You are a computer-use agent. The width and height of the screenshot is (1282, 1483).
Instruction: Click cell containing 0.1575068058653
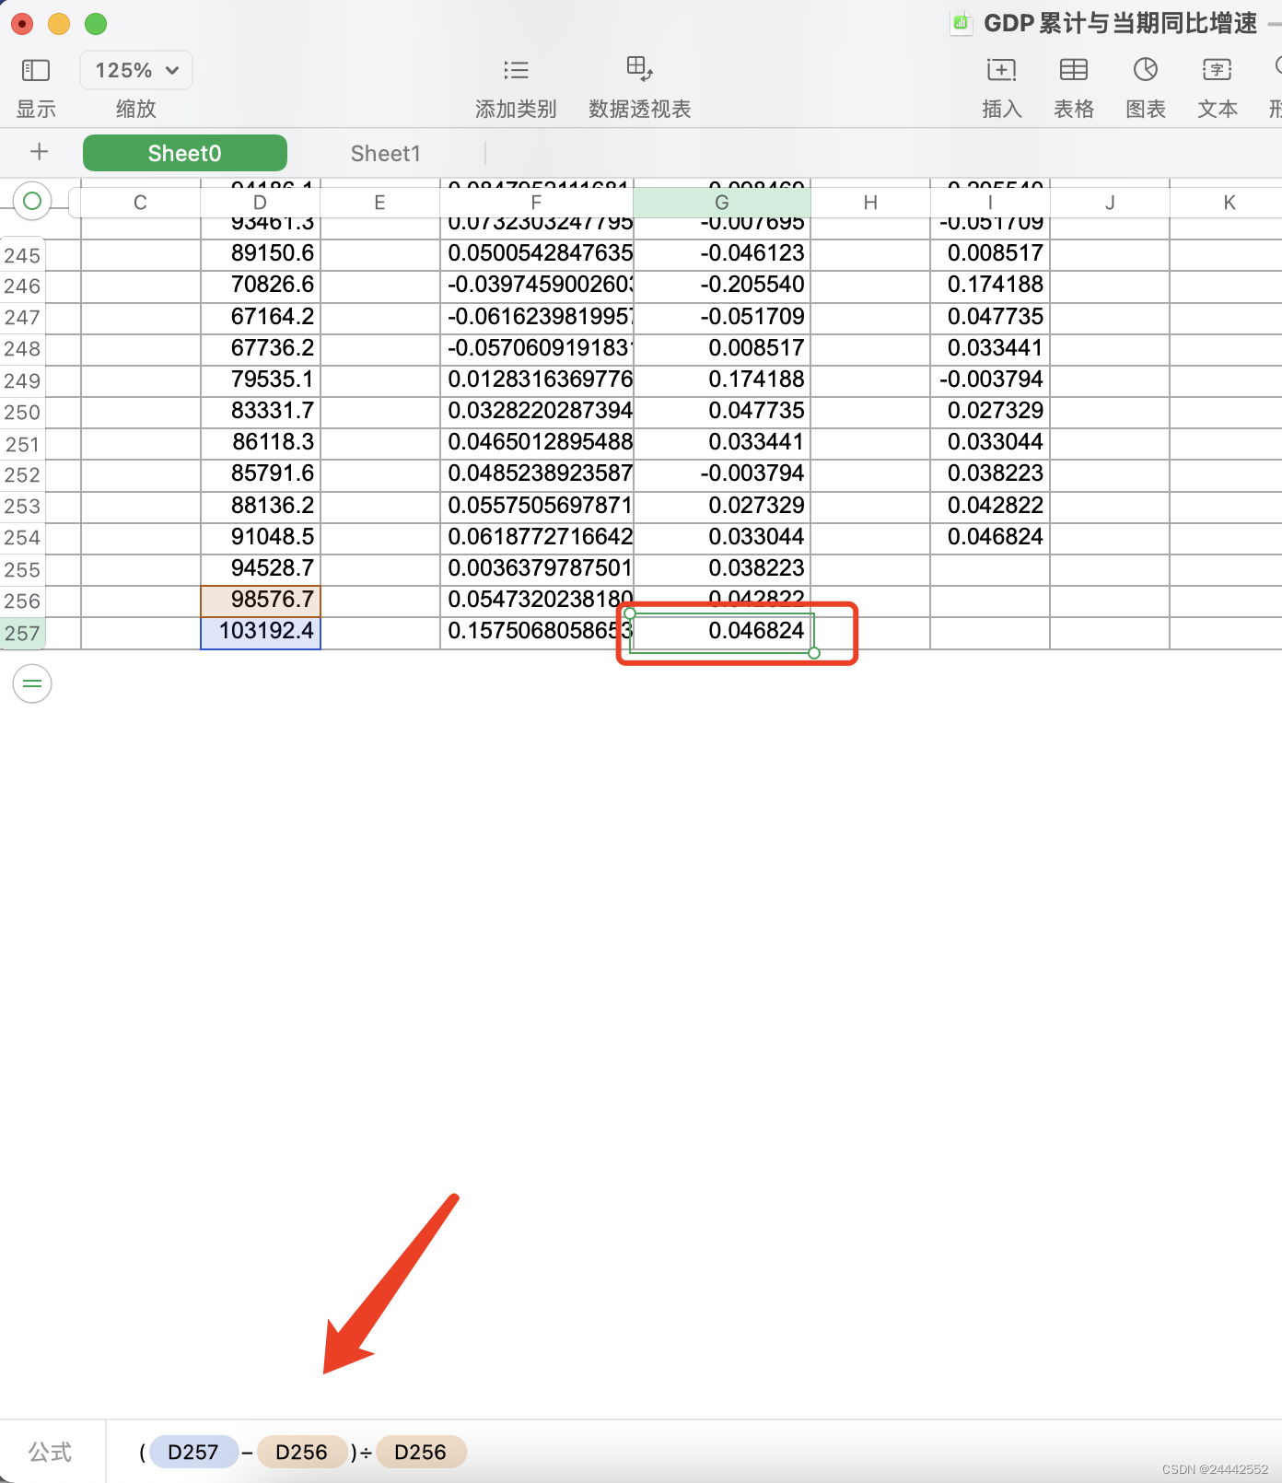537,632
